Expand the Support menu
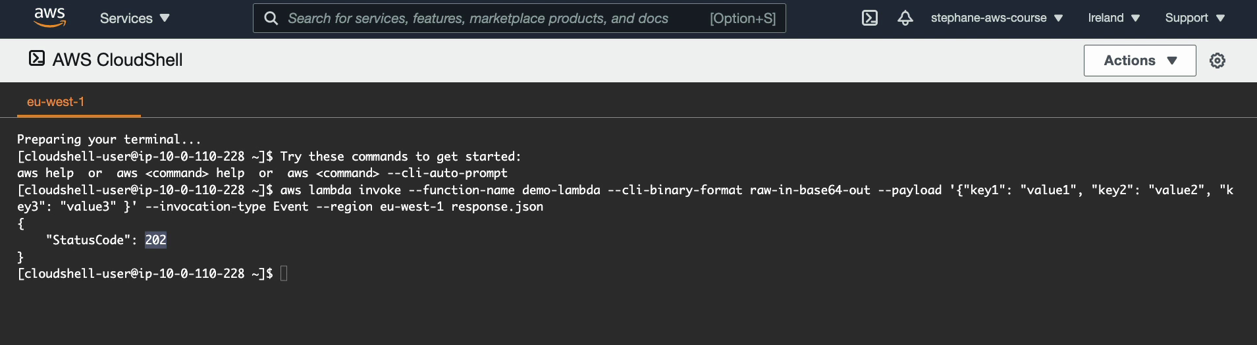1257x345 pixels. (1194, 18)
